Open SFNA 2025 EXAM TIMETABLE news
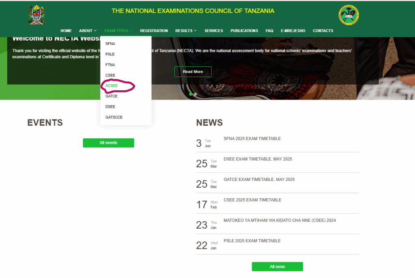This screenshot has width=415, height=278. [252, 139]
